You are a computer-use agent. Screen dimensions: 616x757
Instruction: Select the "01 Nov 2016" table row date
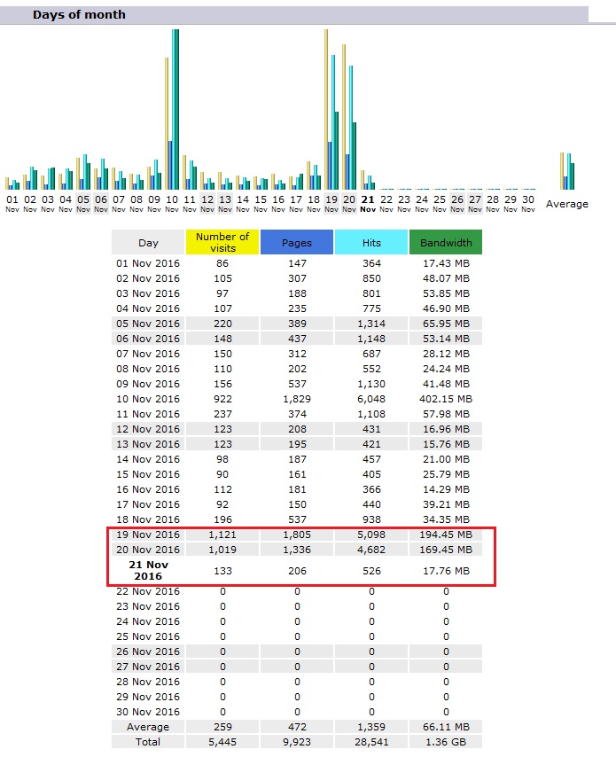[148, 263]
